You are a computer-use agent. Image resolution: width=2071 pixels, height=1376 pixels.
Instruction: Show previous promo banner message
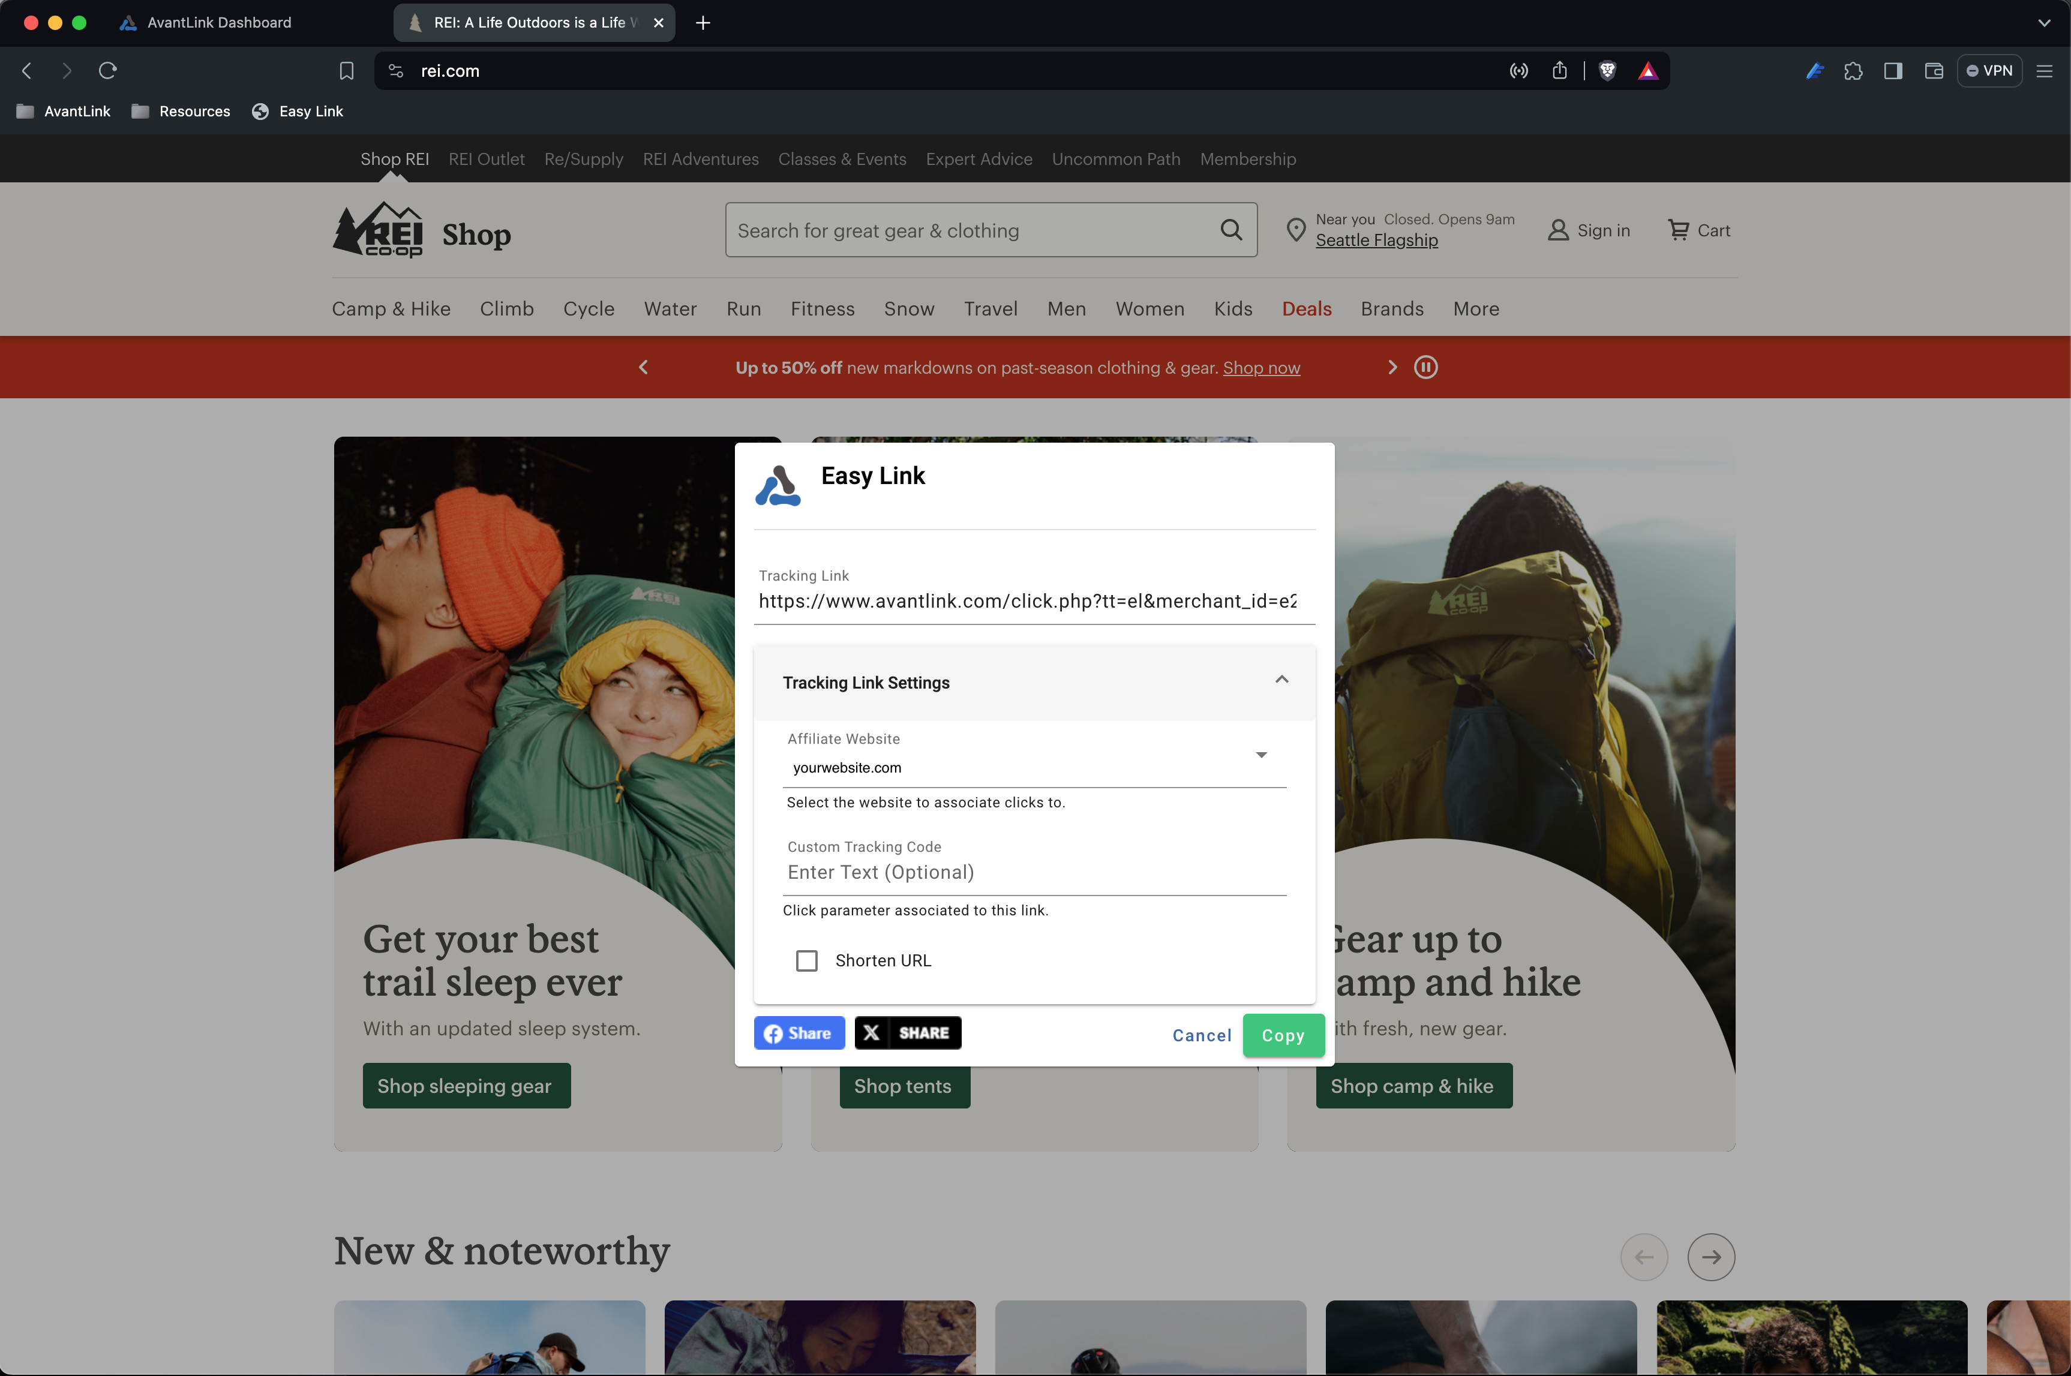[643, 367]
